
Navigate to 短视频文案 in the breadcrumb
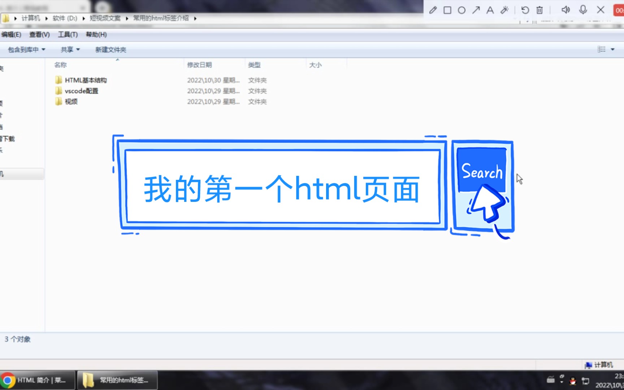click(x=105, y=18)
